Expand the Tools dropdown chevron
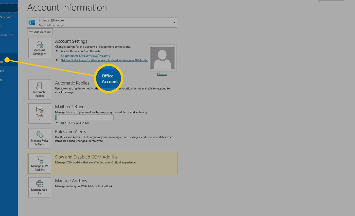 point(40,119)
